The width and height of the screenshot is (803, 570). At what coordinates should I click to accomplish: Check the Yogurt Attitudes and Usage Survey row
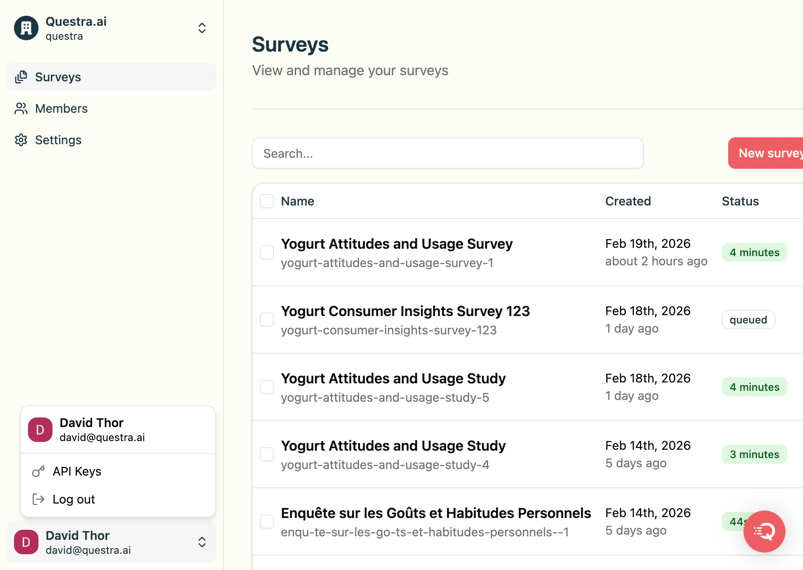click(267, 252)
